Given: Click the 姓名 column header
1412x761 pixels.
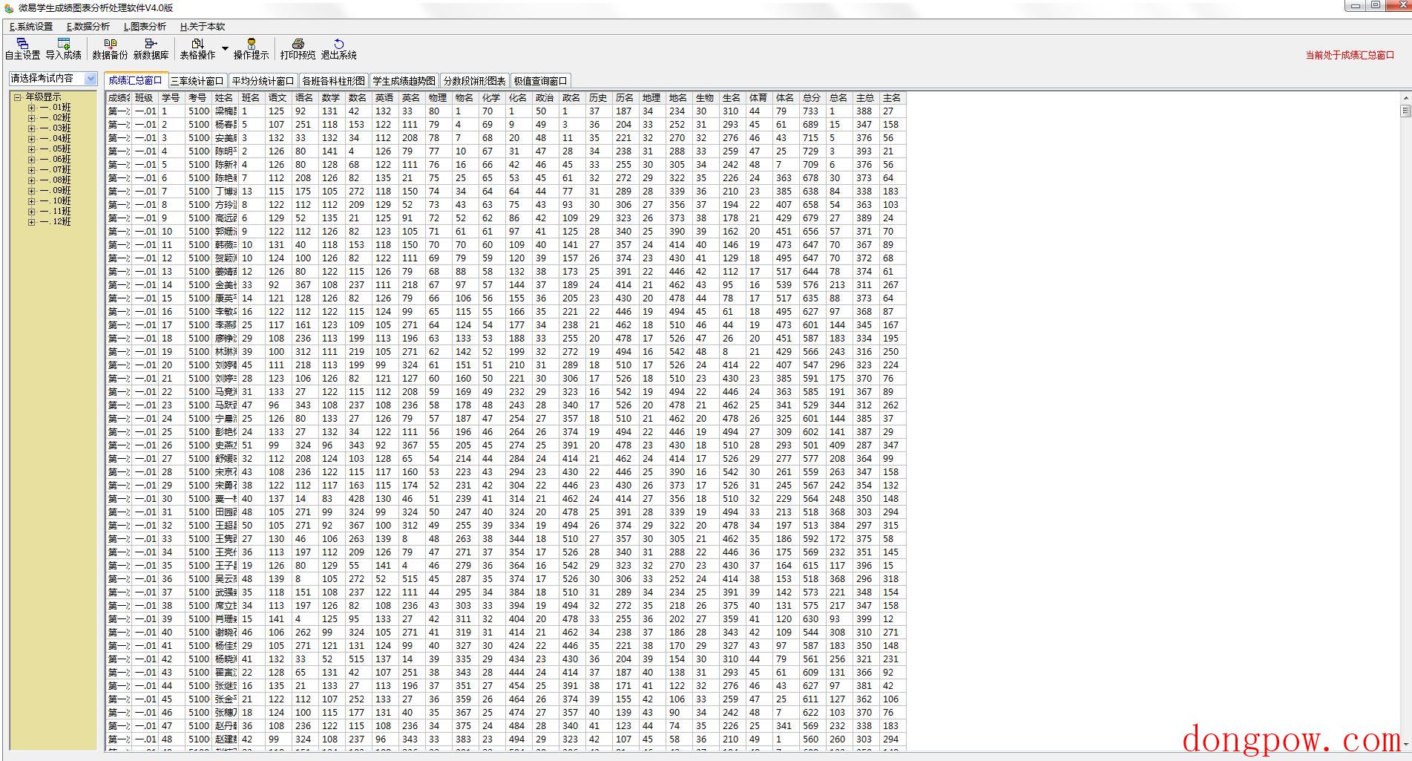Looking at the screenshot, I should click(x=224, y=98).
